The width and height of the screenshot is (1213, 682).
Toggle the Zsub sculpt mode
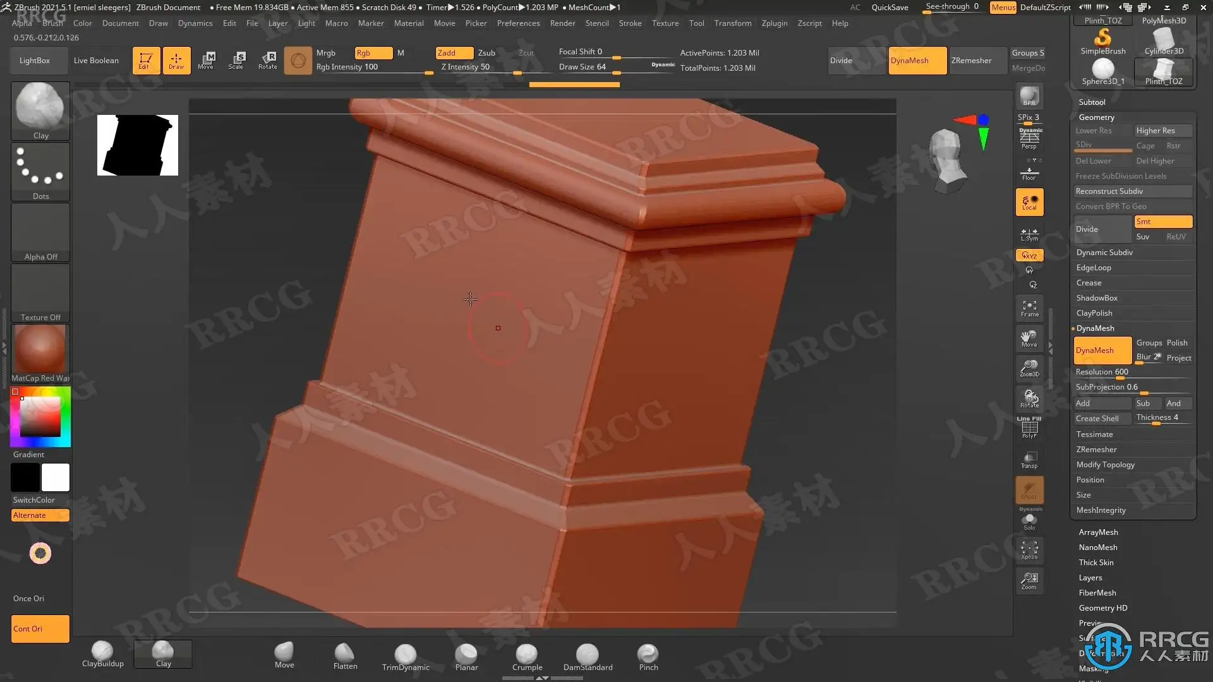click(486, 53)
